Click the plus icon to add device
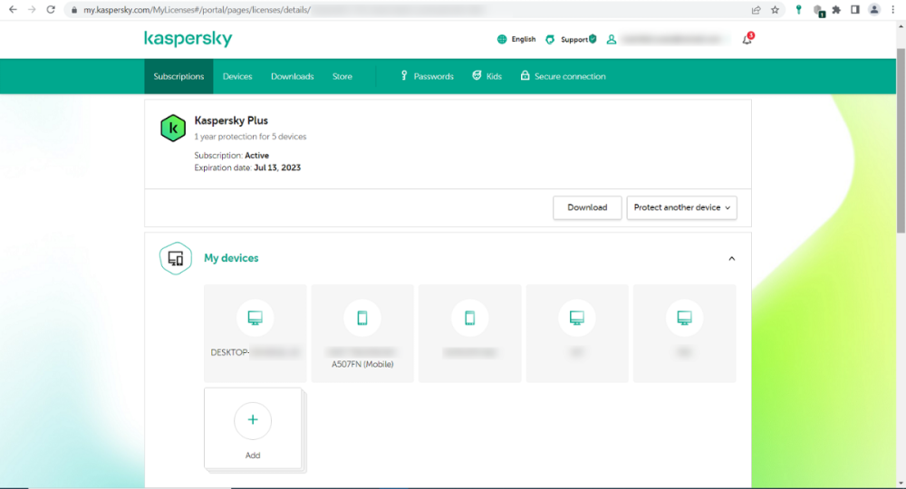Screen dimensions: 906x489 [253, 420]
